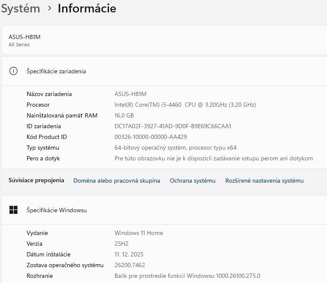Click the Windows logo icon
Screen dimensions: 327x283
tap(13, 210)
